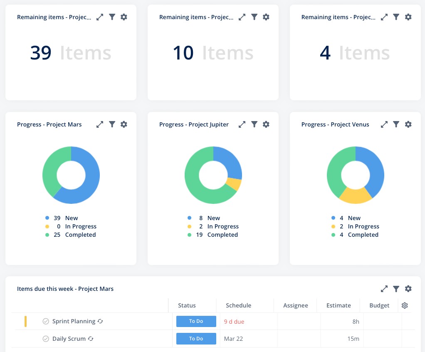425x352 pixels.
Task: Toggle 0 In Progress legend in Project Mars
Action: point(71,226)
